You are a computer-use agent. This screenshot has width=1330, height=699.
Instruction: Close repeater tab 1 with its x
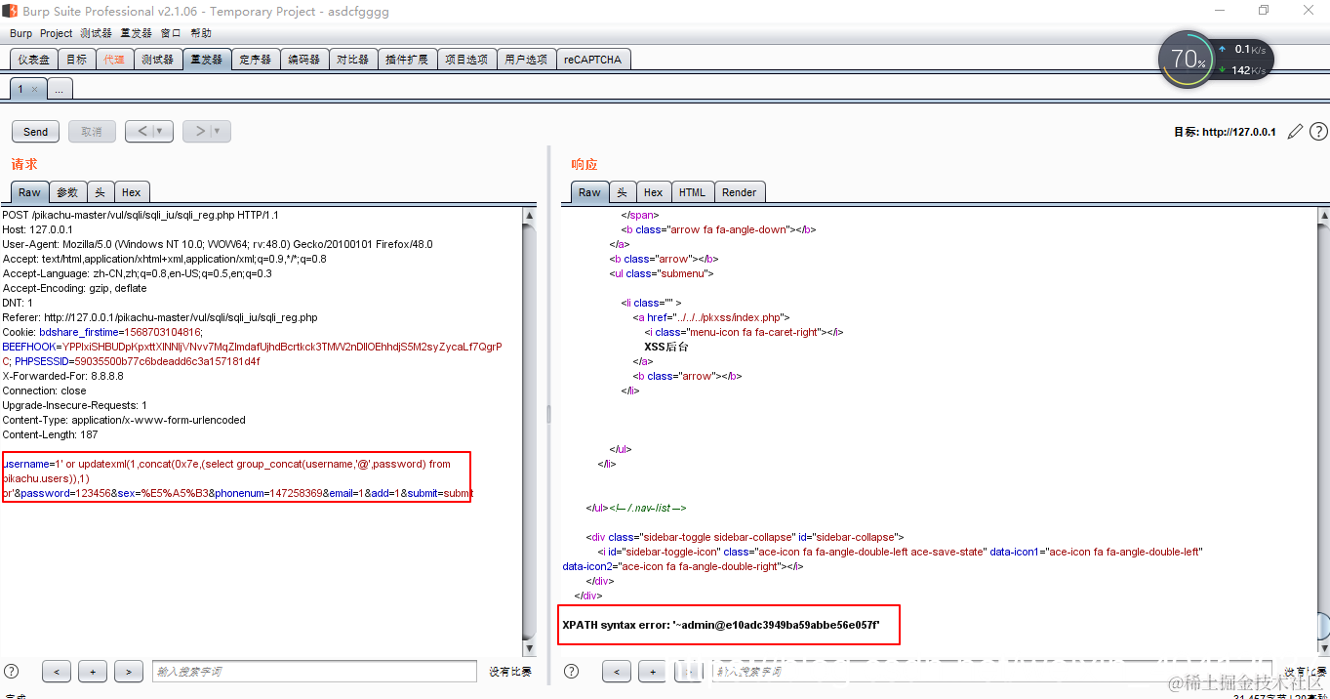(x=34, y=89)
